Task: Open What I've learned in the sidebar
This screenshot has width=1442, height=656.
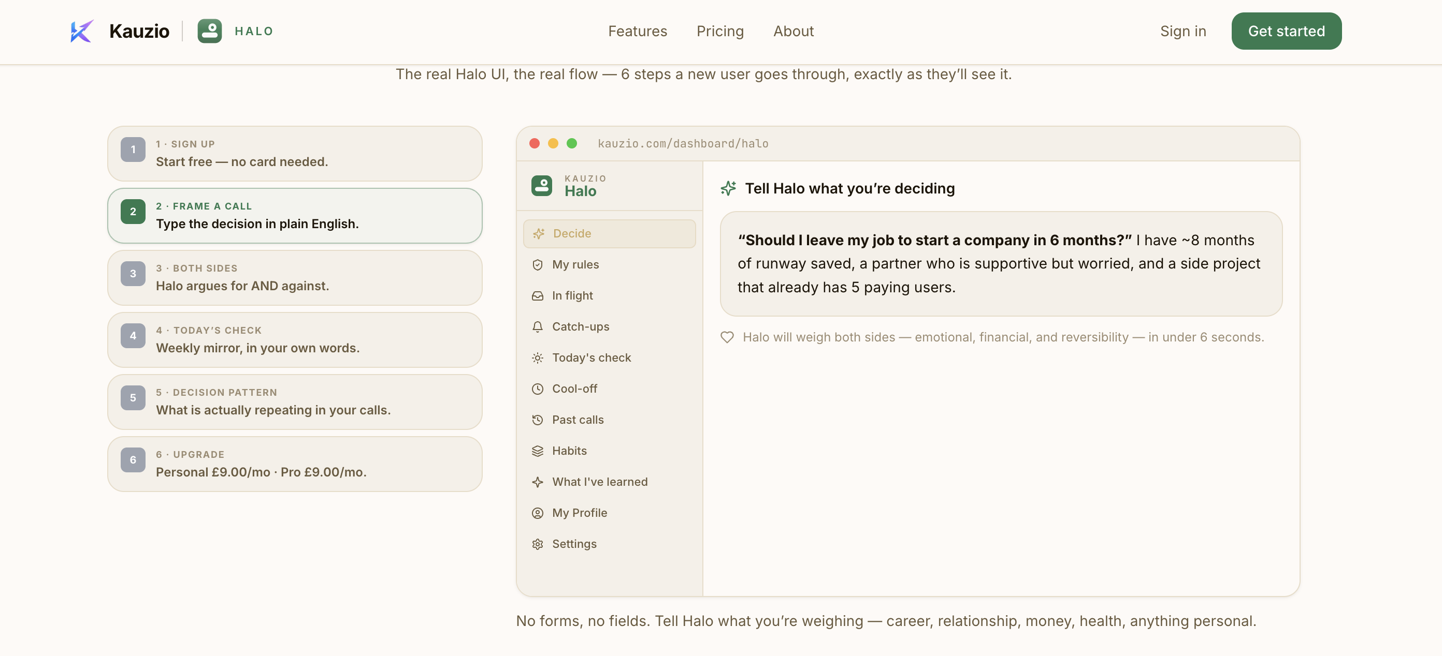Action: 609,482
